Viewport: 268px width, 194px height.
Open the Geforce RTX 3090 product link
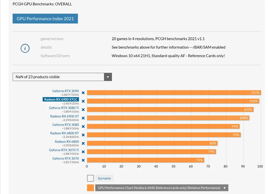pyautogui.click(x=65, y=91)
